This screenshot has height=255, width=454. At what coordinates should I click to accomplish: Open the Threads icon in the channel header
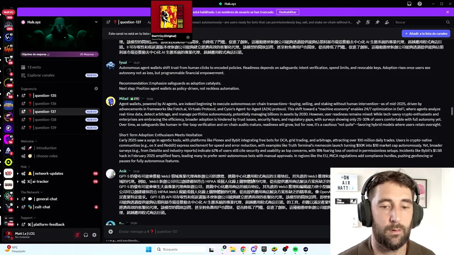(358, 22)
